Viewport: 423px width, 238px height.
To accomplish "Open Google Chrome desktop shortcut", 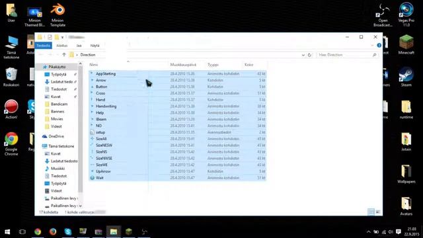I will 11,144.
